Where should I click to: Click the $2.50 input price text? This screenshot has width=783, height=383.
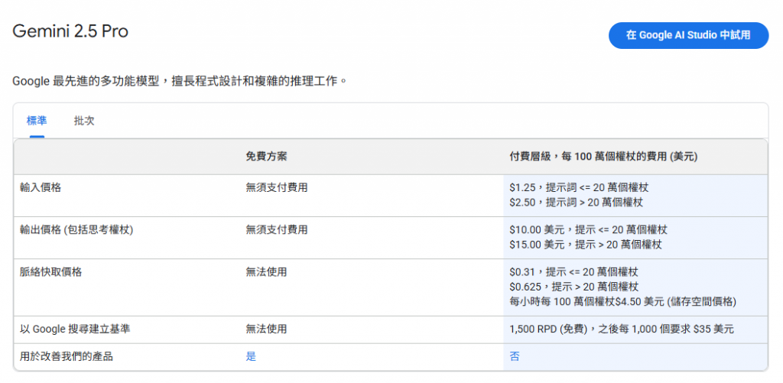click(x=576, y=203)
